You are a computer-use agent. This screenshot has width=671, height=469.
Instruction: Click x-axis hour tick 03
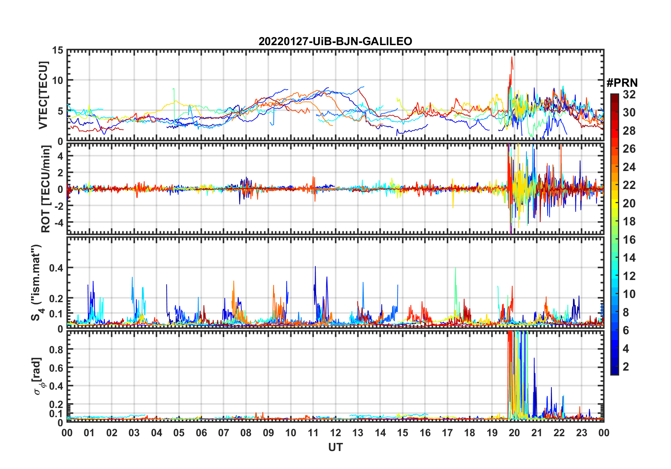[134, 433]
